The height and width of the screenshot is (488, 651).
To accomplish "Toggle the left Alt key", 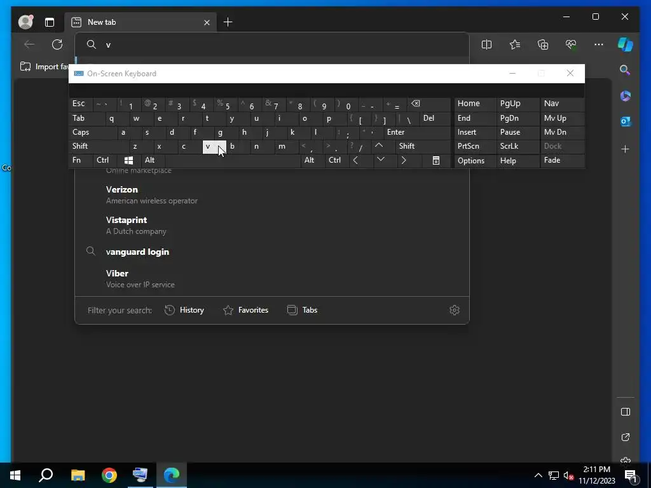I will point(153,161).
